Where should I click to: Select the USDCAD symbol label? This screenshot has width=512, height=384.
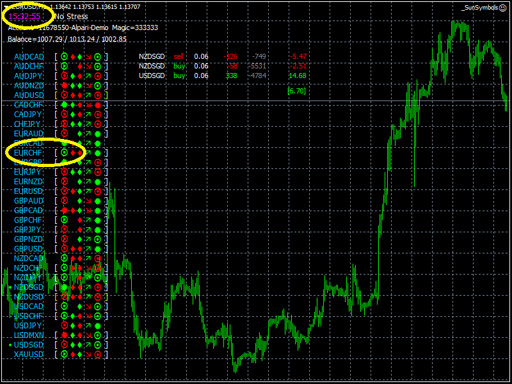tap(29, 307)
